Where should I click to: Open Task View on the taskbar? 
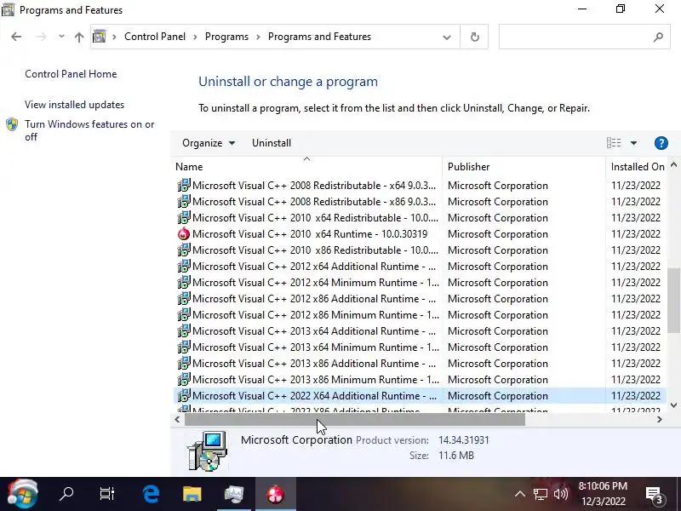point(107,494)
